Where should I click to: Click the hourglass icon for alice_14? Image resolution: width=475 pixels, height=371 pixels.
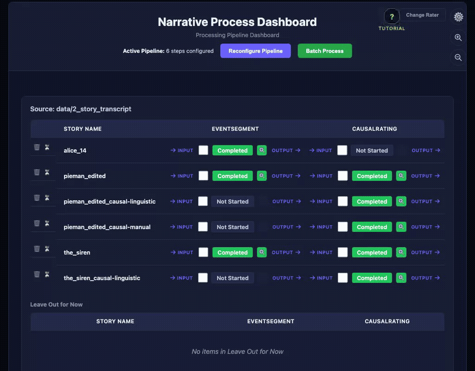pyautogui.click(x=47, y=147)
